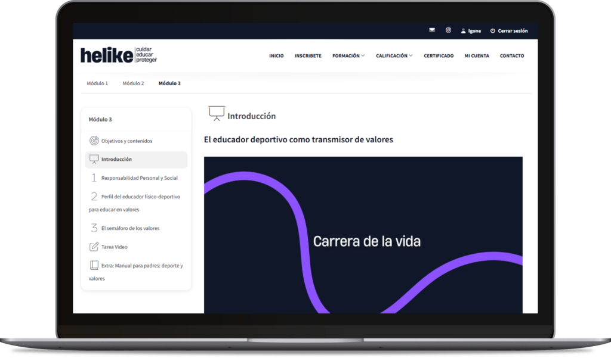Screen dimensions: 611x358
Task: Click the presentation board icon in sidebar Introducción
Action: (94, 159)
